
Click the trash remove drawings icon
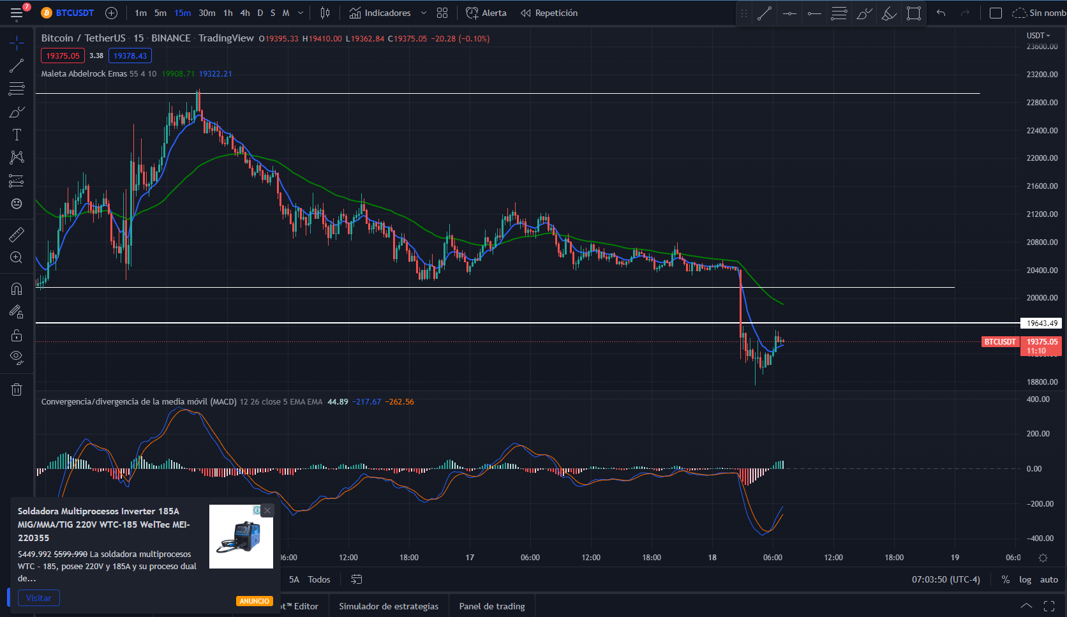[17, 389]
